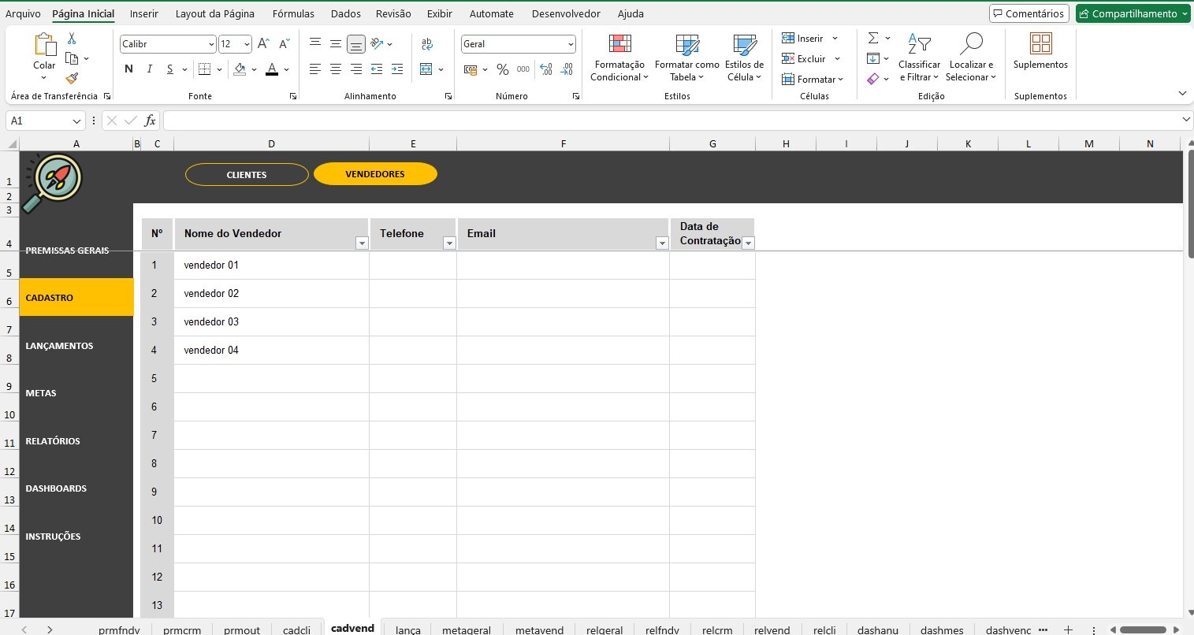This screenshot has width=1194, height=635.
Task: Open Data de Contratação filter dropdown
Action: [748, 243]
